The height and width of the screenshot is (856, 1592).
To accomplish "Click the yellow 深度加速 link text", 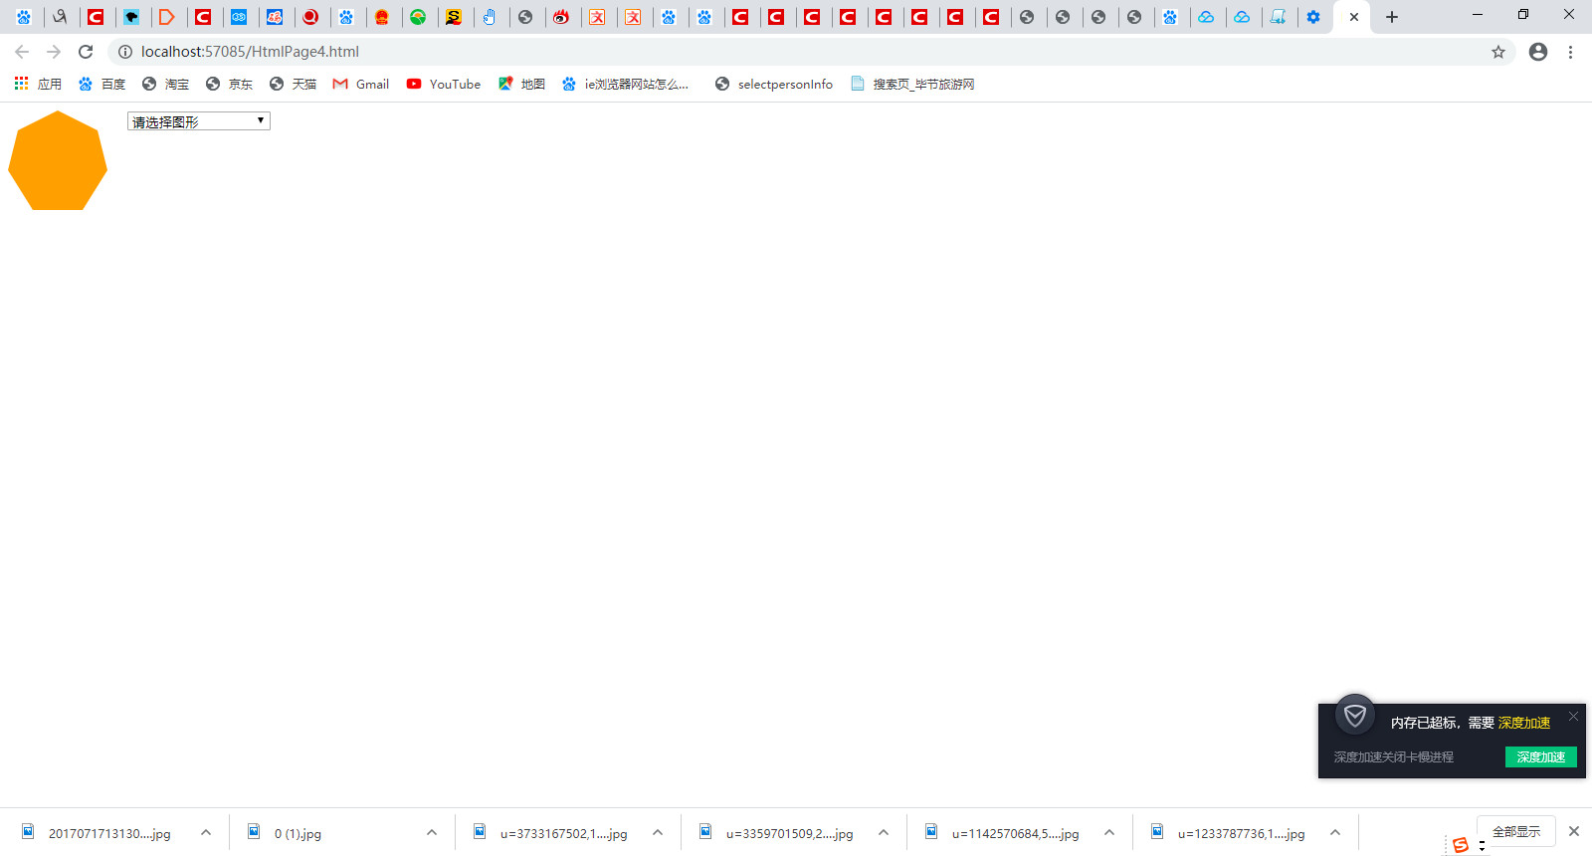I will (1524, 723).
